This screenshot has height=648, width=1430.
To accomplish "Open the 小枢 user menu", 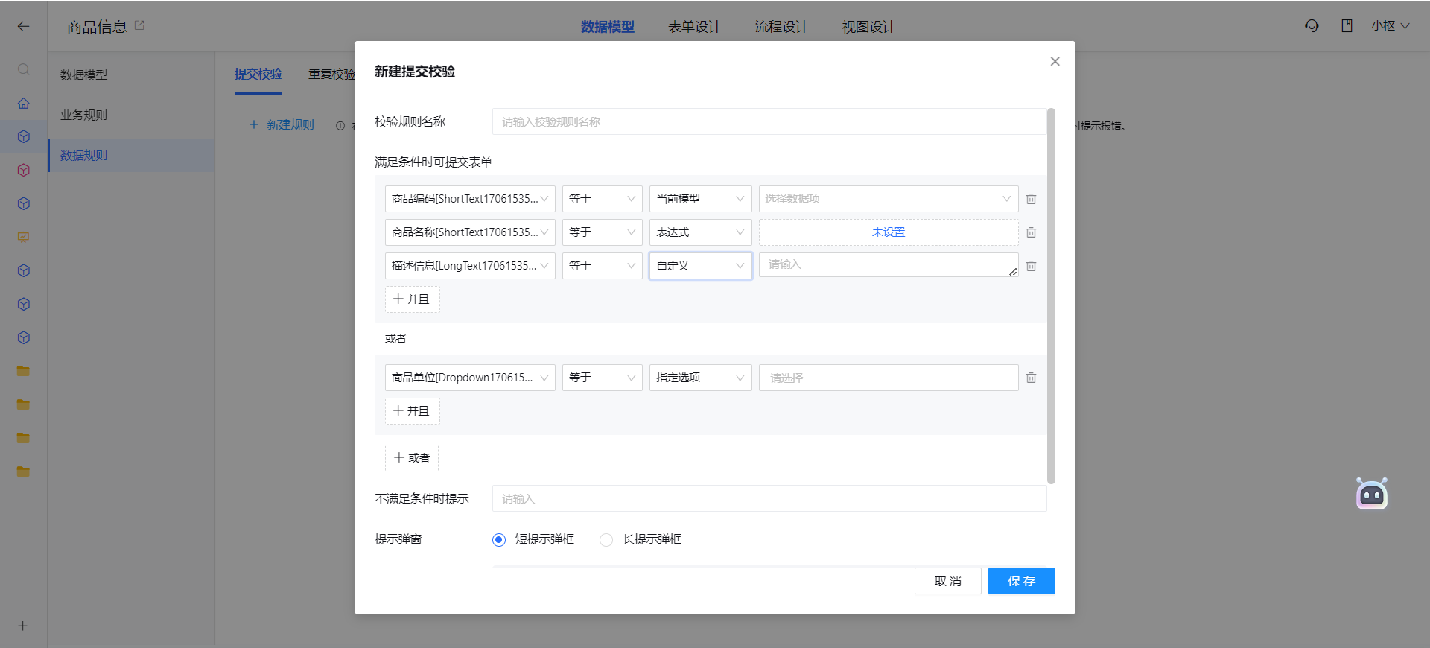I will pyautogui.click(x=1390, y=26).
